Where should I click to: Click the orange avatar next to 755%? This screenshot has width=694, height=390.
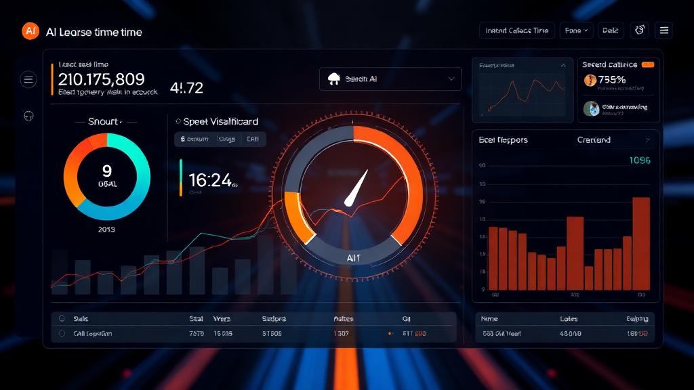pos(590,80)
